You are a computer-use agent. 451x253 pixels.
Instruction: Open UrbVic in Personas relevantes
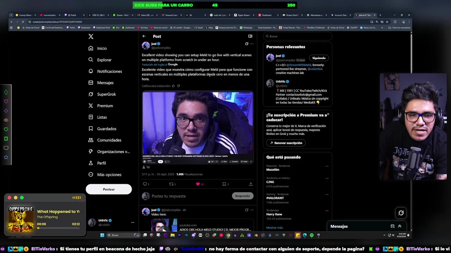280,82
